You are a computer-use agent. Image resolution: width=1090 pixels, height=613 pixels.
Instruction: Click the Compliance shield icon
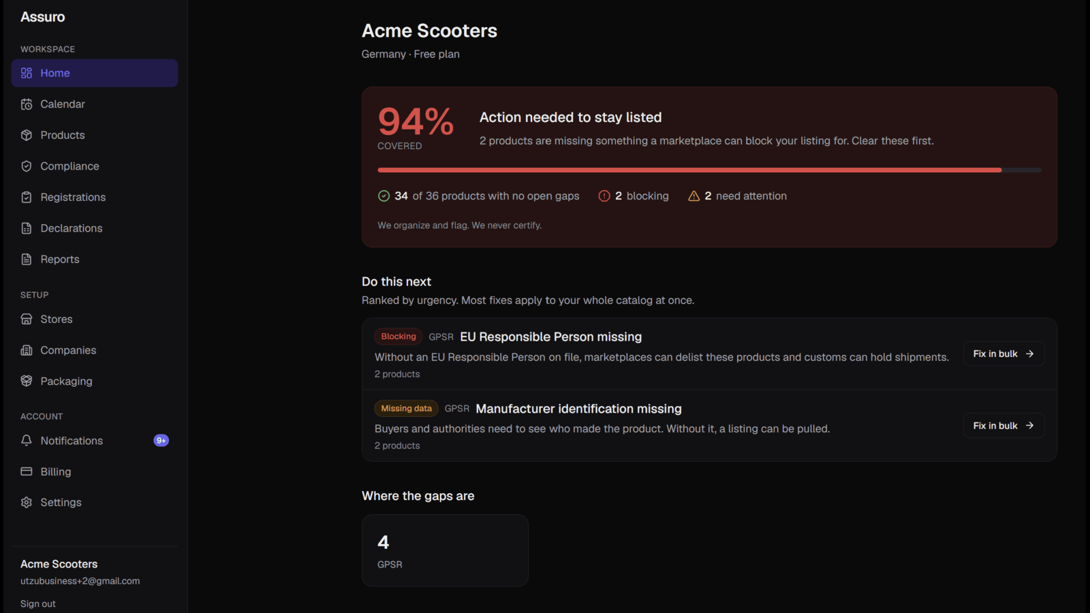(27, 166)
